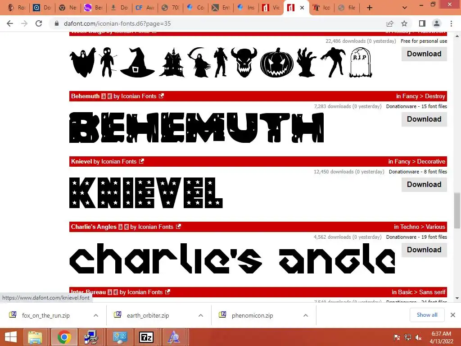Click Iconian Fonts author link on Knievel row
461x346 pixels.
coord(119,162)
